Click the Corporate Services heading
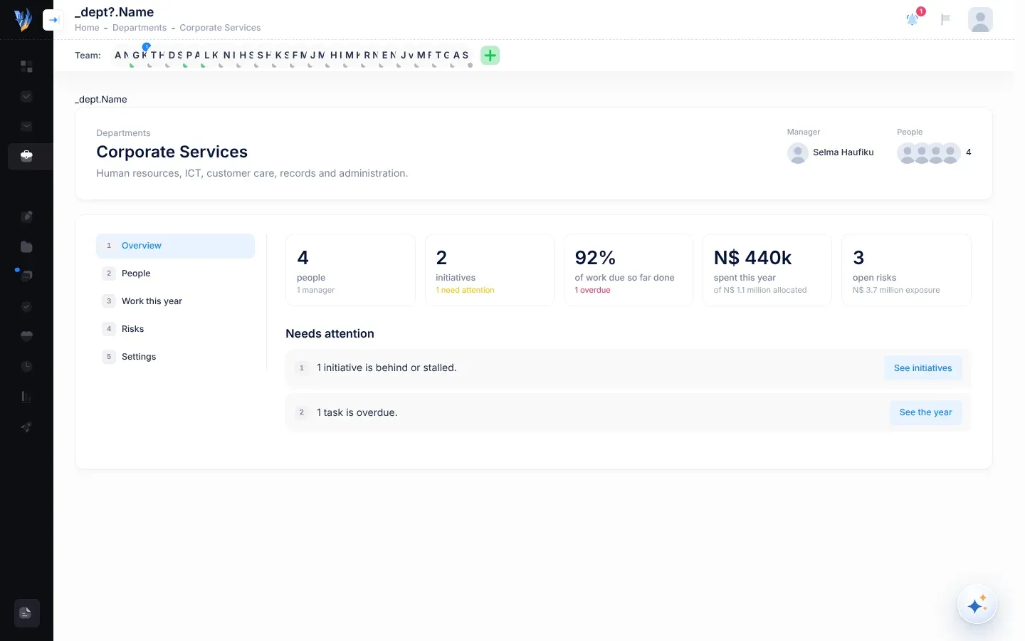 click(x=172, y=152)
